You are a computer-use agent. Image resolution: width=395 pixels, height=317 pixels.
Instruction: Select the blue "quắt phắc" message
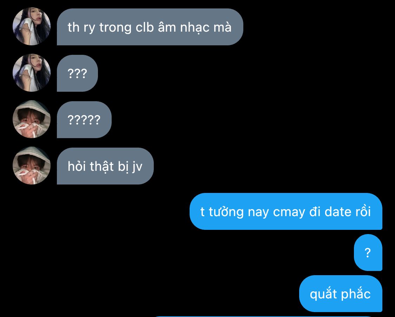pyautogui.click(x=341, y=294)
